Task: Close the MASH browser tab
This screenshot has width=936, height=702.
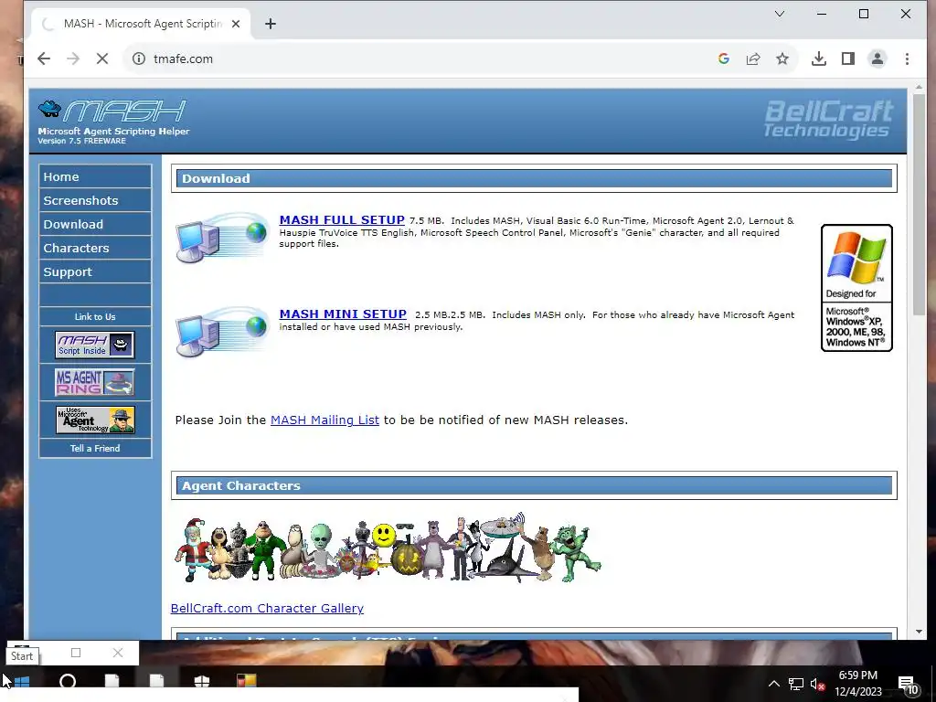Action: coord(236,24)
